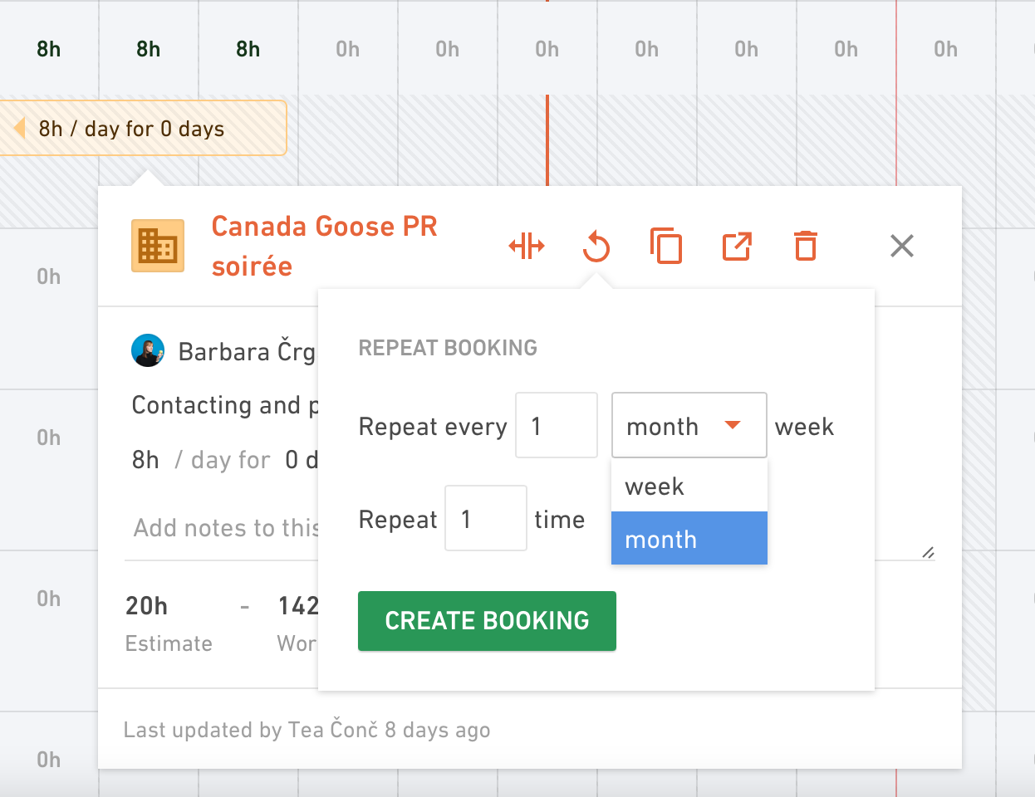
Task: Click the 'Barbara Črg' name text
Action: pyautogui.click(x=247, y=352)
